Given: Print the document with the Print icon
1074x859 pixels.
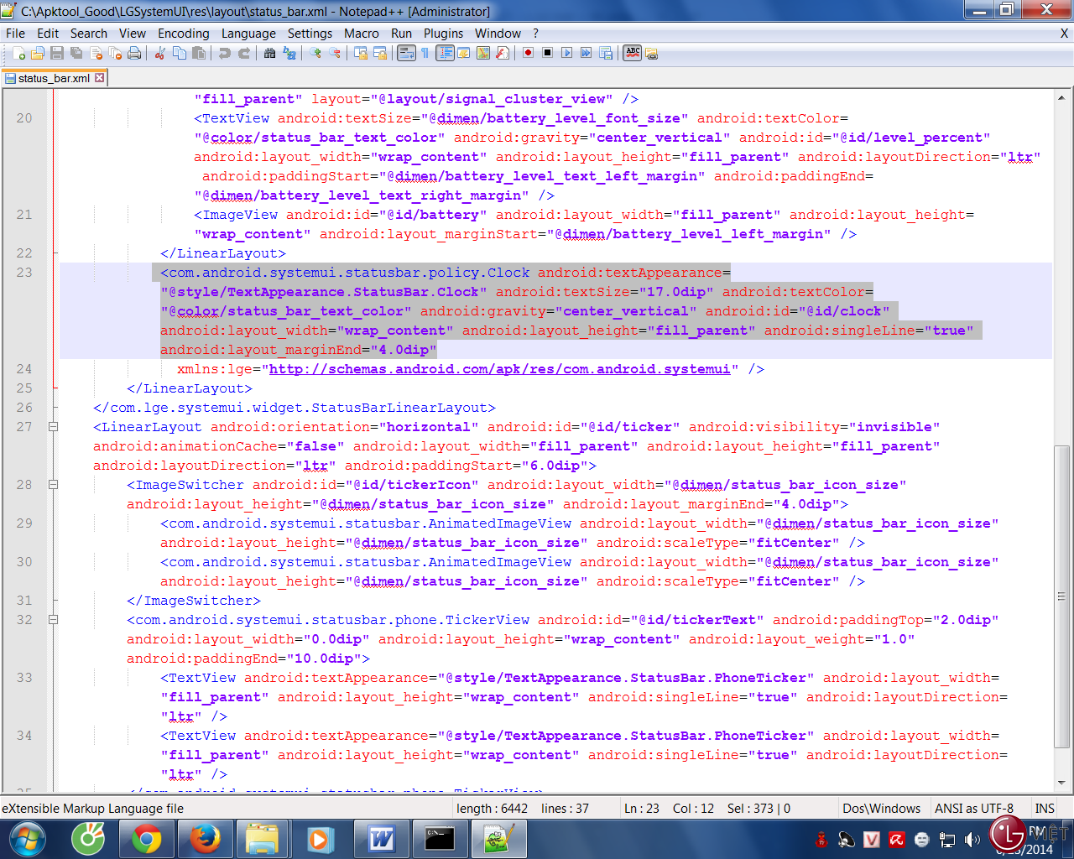Looking at the screenshot, I should coord(134,53).
